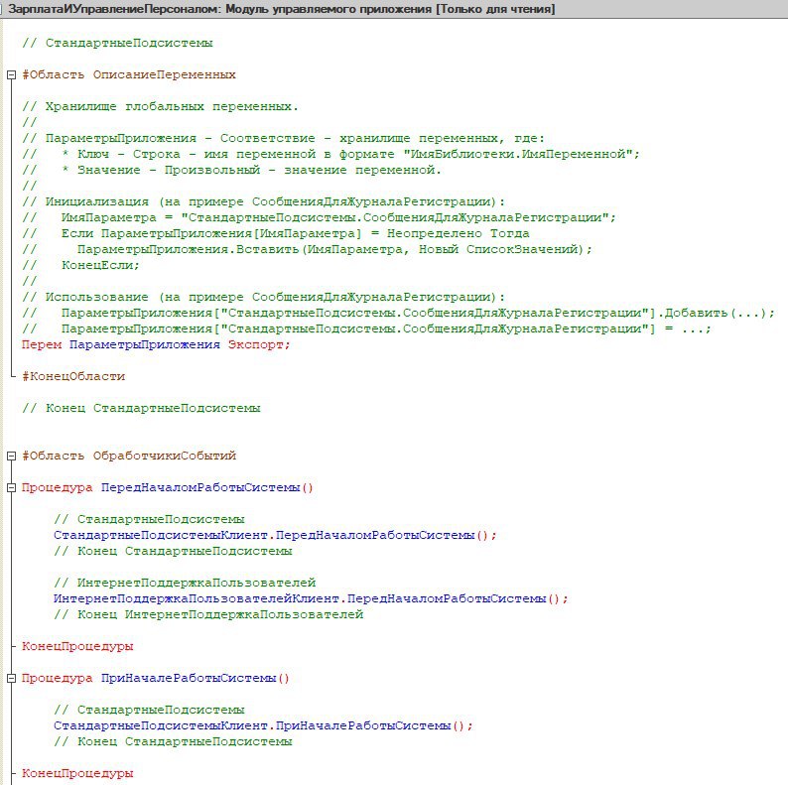
Task: Click comment '// Конец СтандартныеПодсистемы' above ОбработчикиСобытий
Action: pos(141,408)
